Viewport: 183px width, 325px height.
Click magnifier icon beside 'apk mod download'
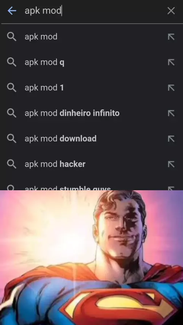click(11, 139)
